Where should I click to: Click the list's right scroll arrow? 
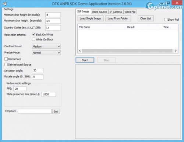coord(176,51)
